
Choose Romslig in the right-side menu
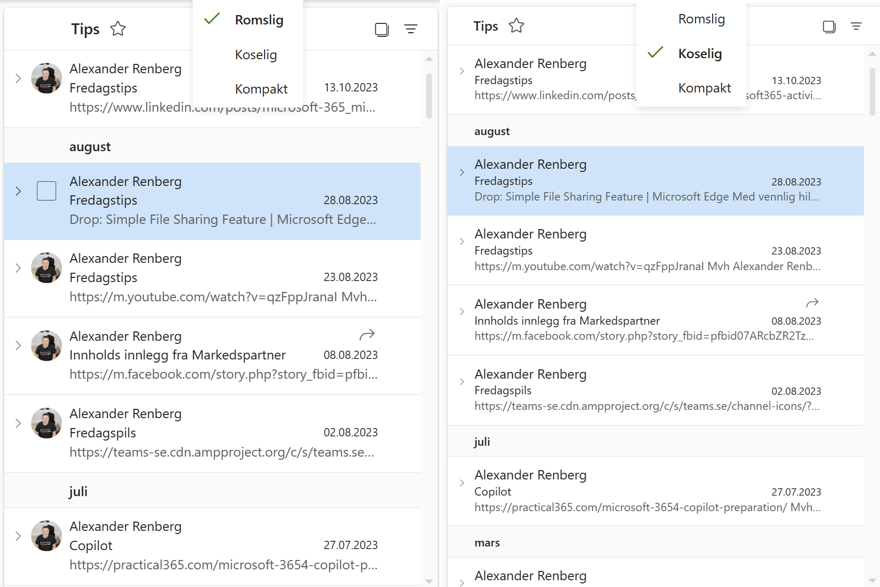pos(702,19)
